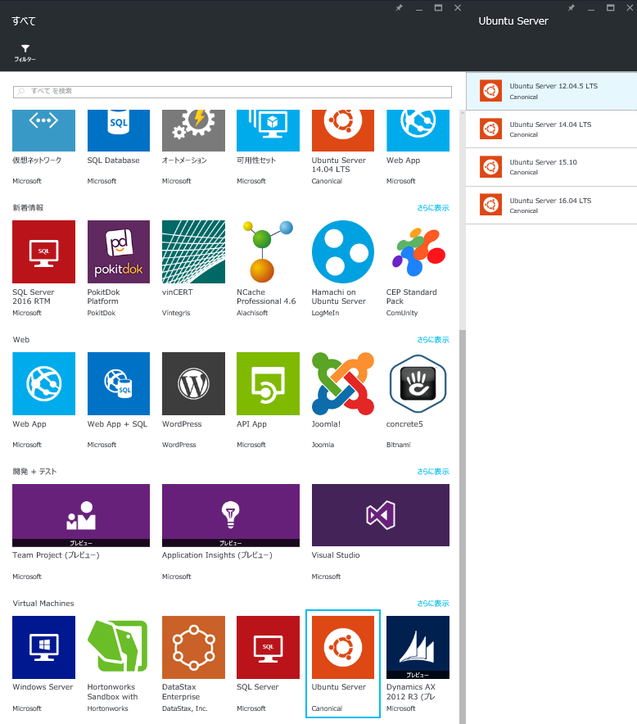637x724 pixels.
Task: Pin the Ubuntu Server blade
Action: [x=571, y=7]
